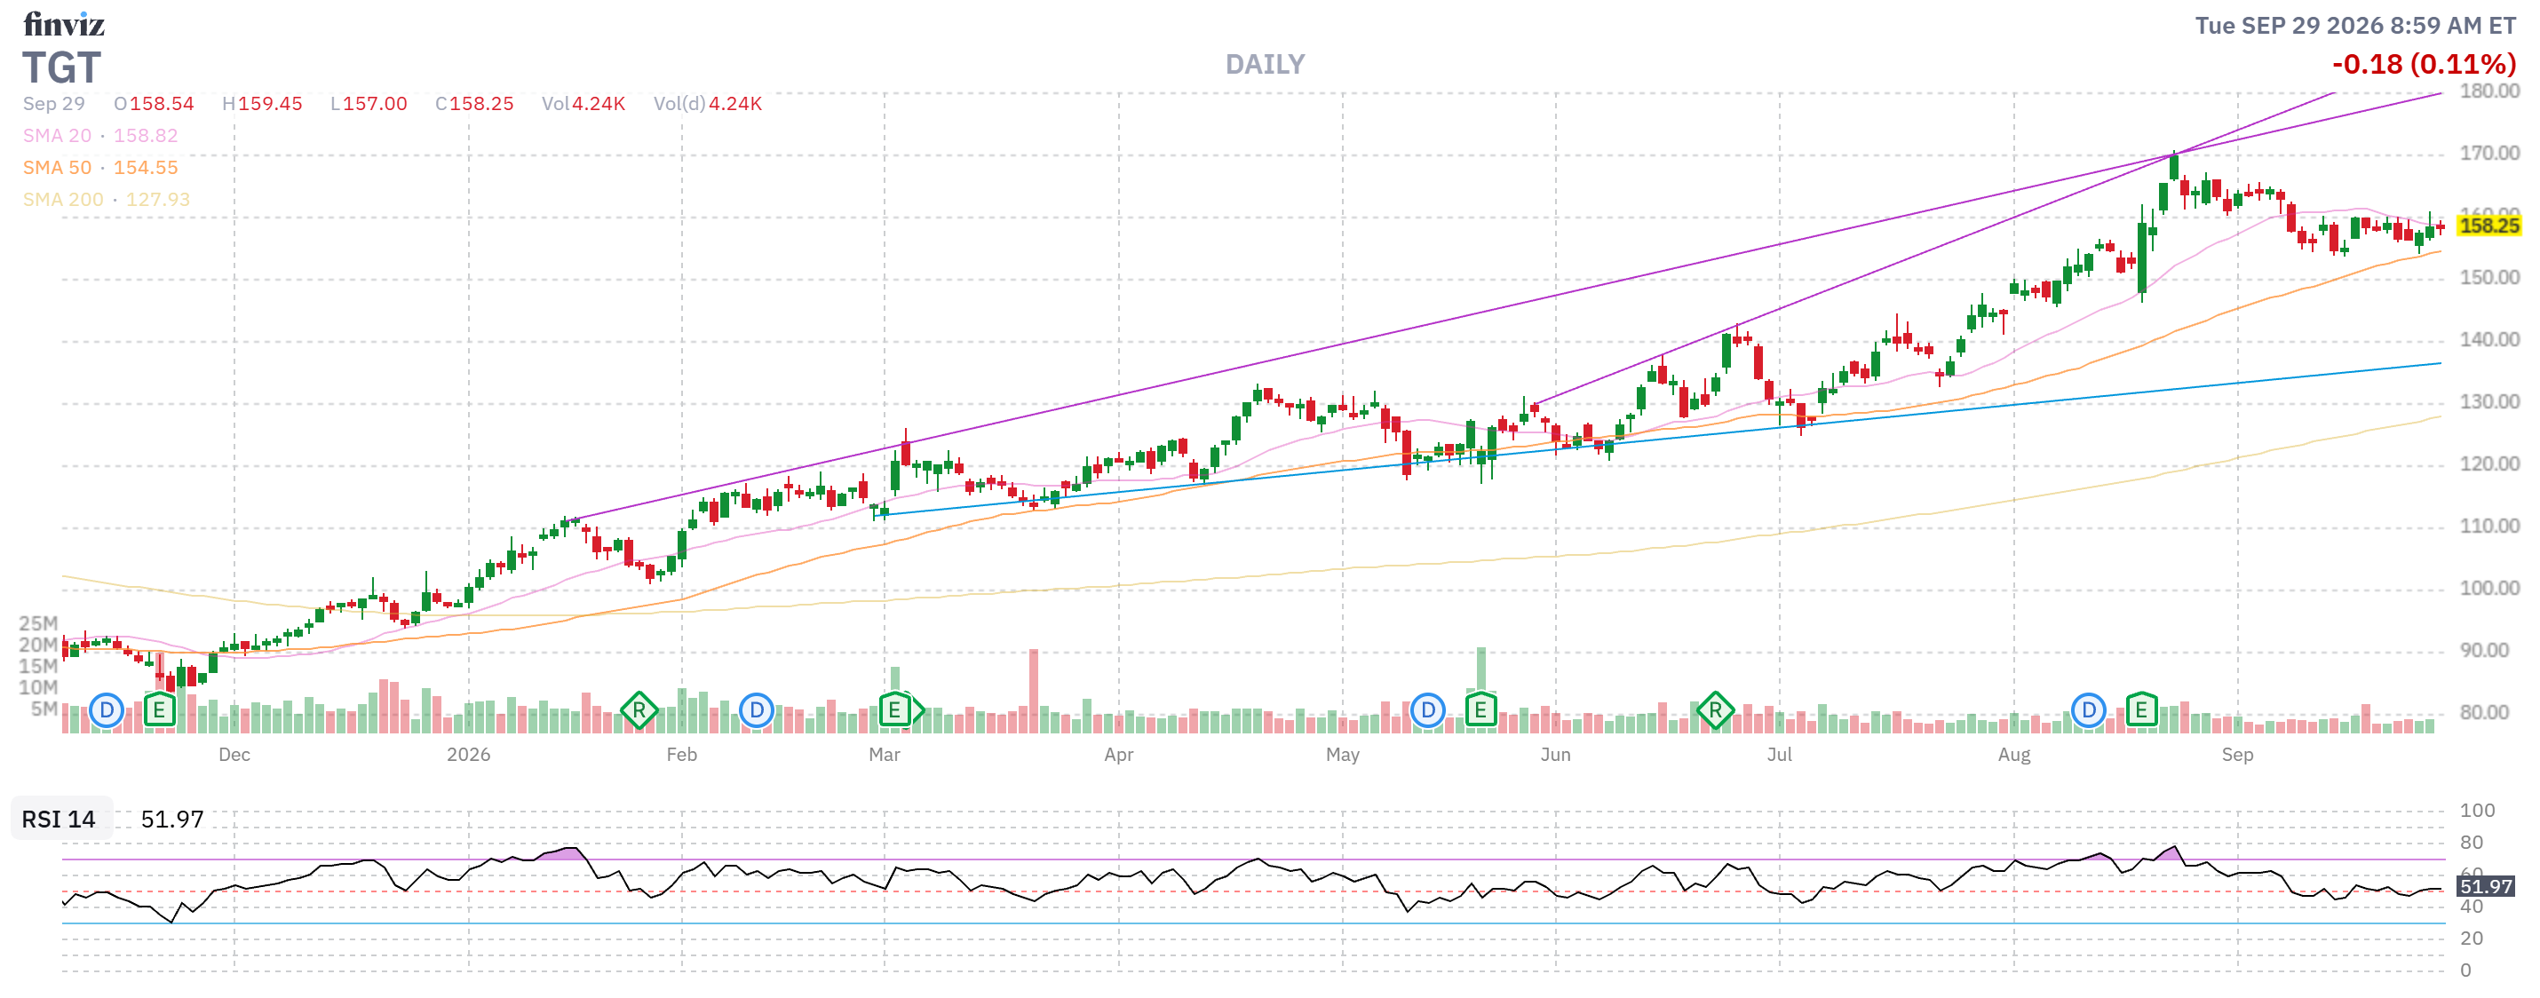Screen dimensions: 2540x998
Task: Click the 170.00 price axis label
Action: click(2488, 153)
